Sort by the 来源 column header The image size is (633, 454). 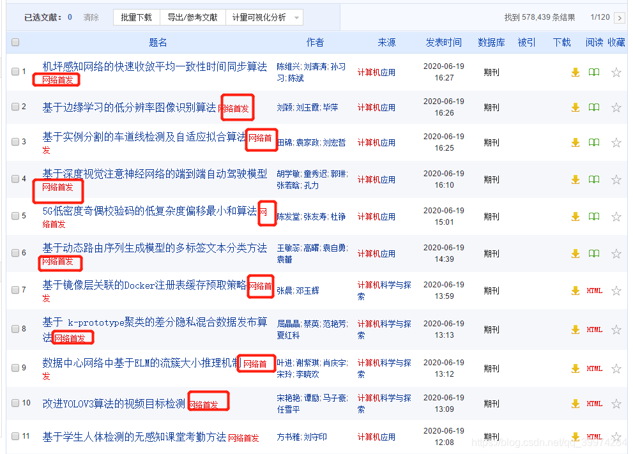click(386, 42)
